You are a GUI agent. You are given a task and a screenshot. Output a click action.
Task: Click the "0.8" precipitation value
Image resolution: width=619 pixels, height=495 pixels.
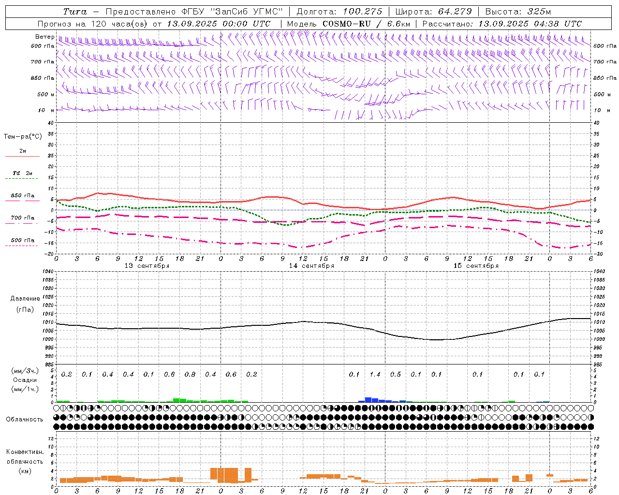[190, 374]
